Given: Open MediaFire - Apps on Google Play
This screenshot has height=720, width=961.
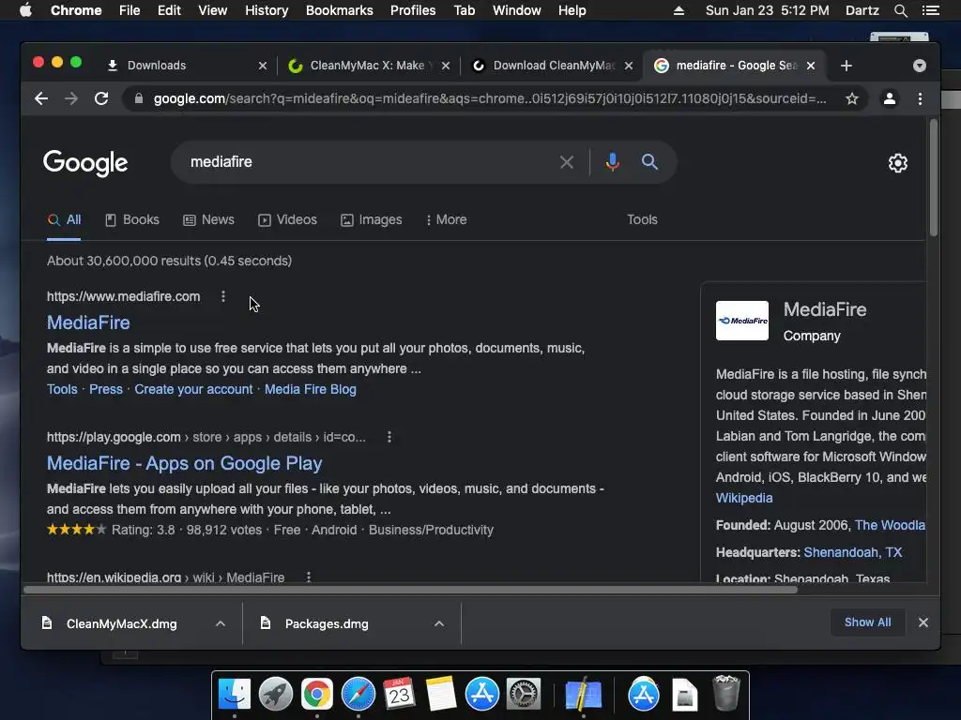Looking at the screenshot, I should coord(185,463).
